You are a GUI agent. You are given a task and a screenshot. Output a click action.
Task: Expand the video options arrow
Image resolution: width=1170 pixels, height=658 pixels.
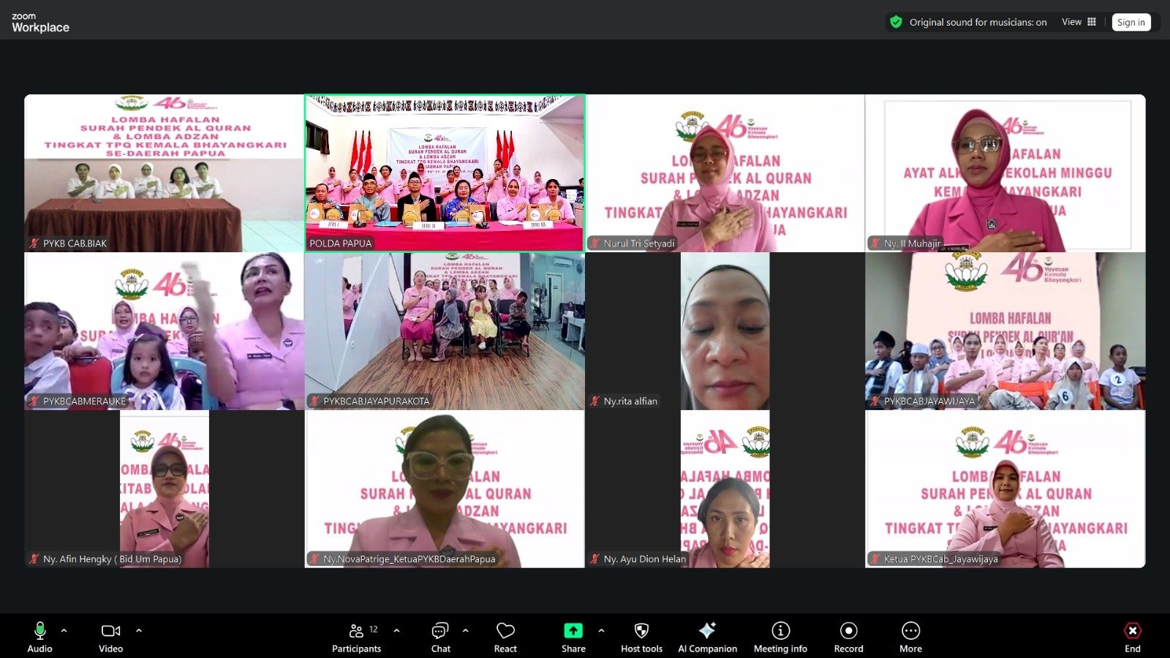point(139,630)
